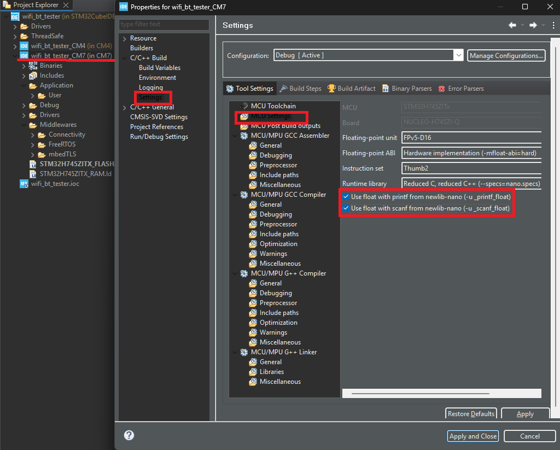Screen dimensions: 560x450
Task: Click the help question mark icon
Action: pos(129,436)
